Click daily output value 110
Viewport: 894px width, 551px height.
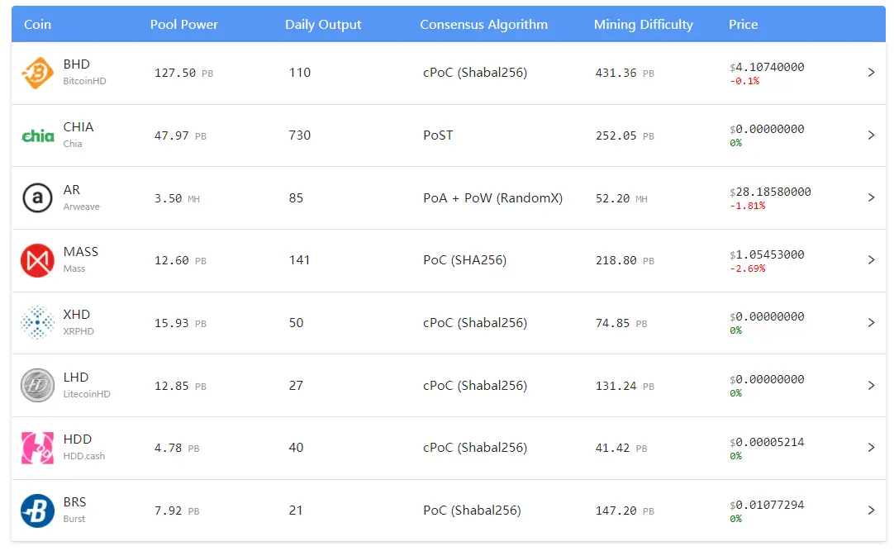click(x=300, y=73)
